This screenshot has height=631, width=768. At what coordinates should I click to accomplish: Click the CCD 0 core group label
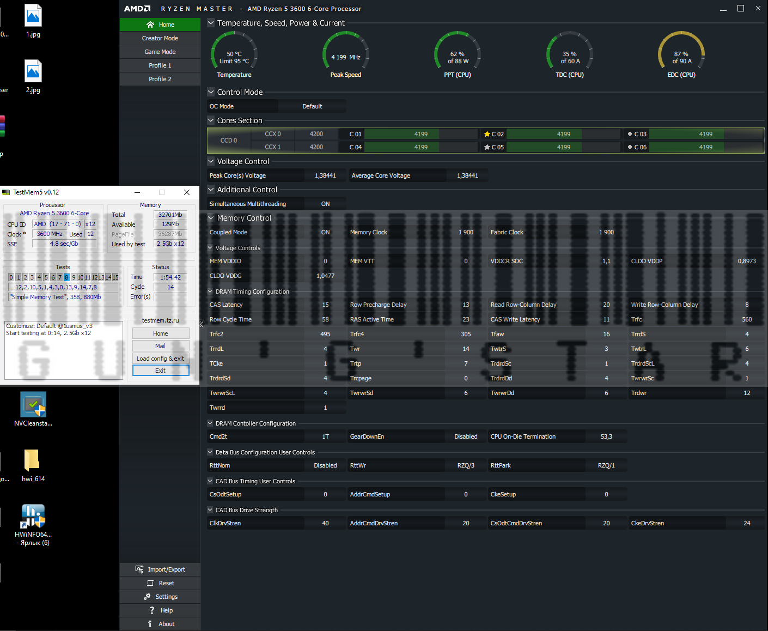229,141
